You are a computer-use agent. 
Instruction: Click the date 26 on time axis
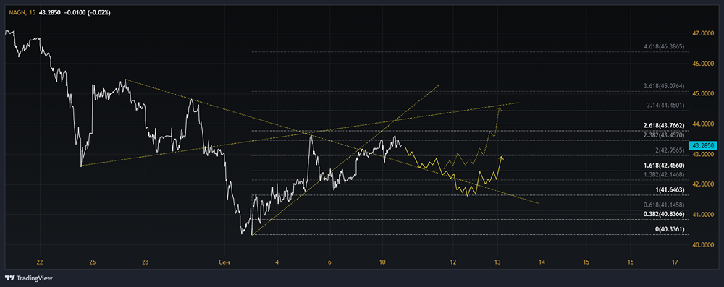(x=93, y=262)
